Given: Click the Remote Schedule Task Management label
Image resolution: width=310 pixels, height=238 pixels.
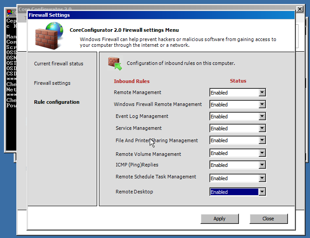Looking at the screenshot, I should pos(156,177).
